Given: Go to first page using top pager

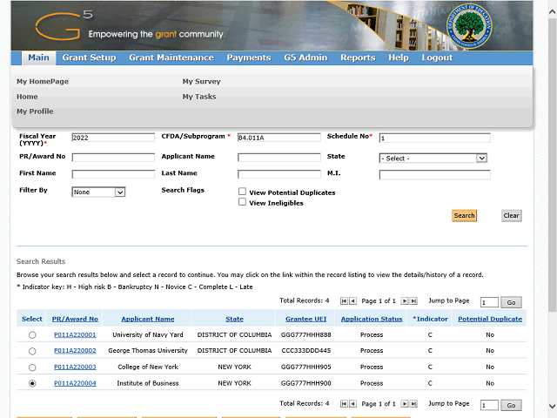Looking at the screenshot, I should point(344,300).
